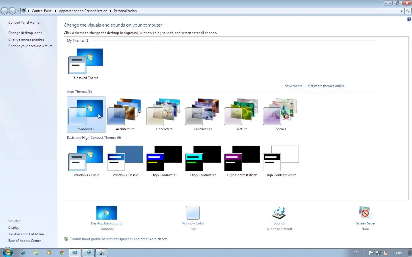
Task: Open Change mouse pointers
Action: (26, 39)
